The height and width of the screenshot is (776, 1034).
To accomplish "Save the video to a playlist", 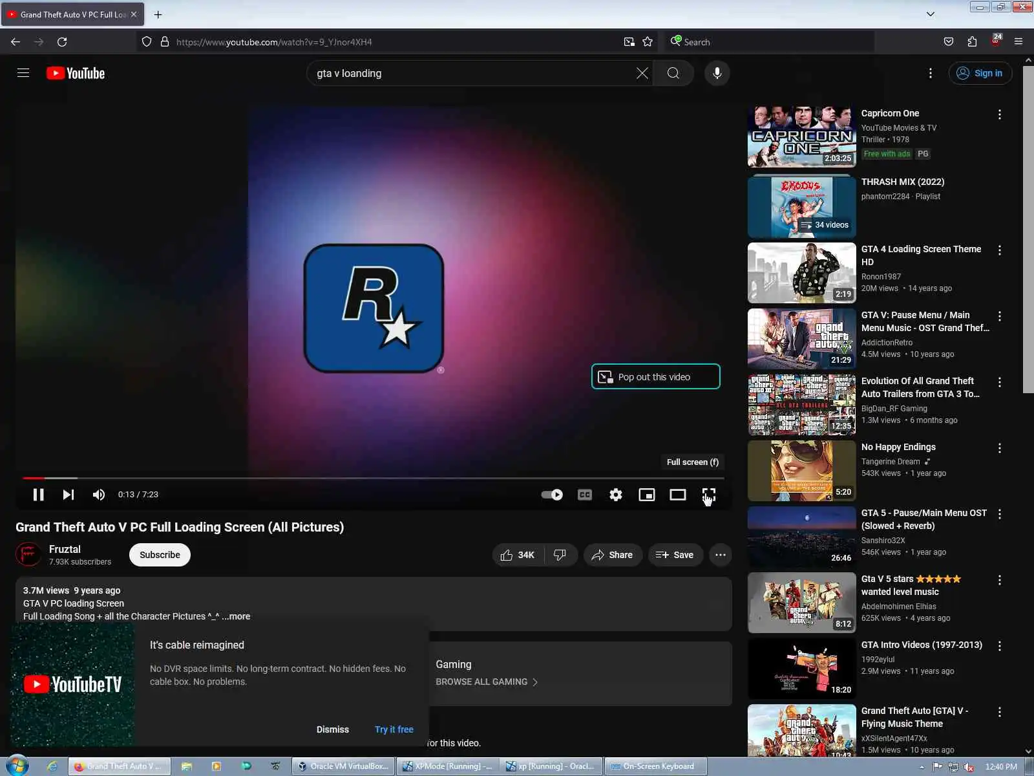I will pos(675,555).
